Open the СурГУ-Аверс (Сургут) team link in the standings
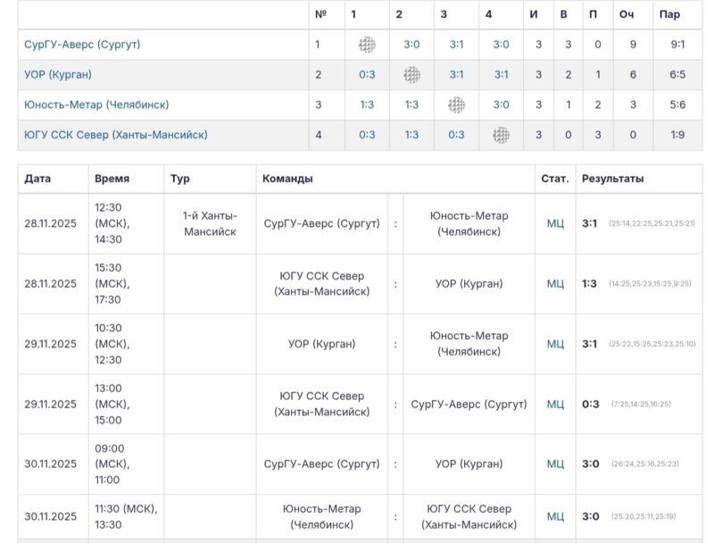 point(82,45)
